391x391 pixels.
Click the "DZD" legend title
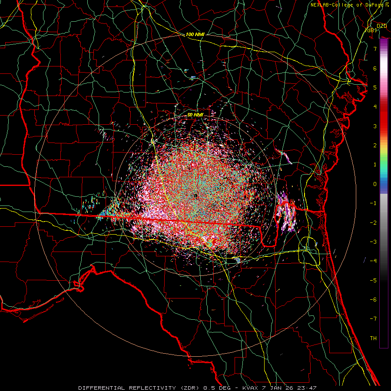coord(381,26)
